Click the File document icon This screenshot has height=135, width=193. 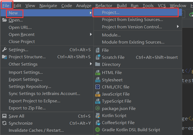[98, 50]
